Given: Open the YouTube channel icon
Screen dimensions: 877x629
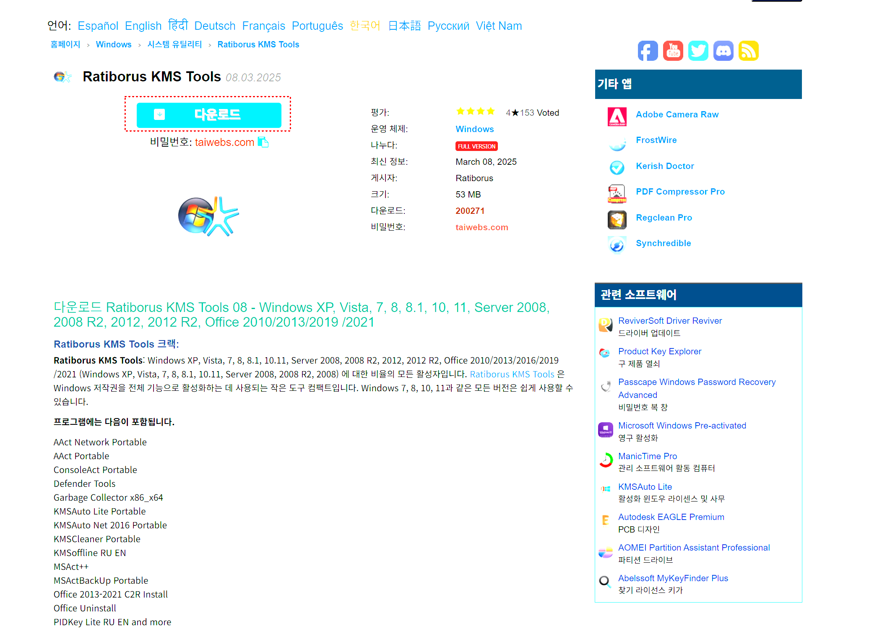Looking at the screenshot, I should (x=673, y=50).
